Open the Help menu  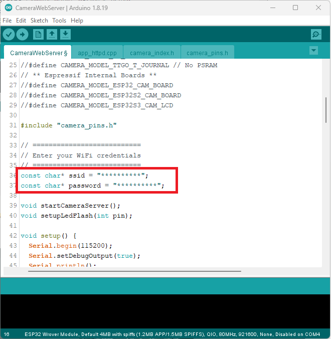77,21
